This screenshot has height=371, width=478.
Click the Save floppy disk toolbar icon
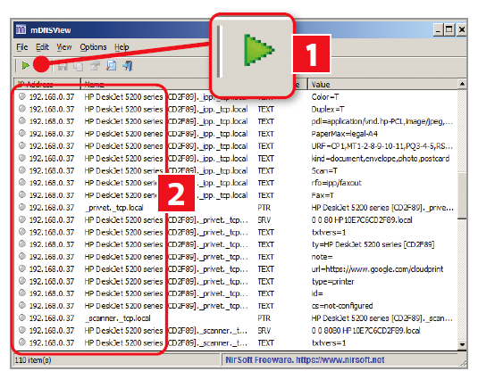click(x=63, y=66)
